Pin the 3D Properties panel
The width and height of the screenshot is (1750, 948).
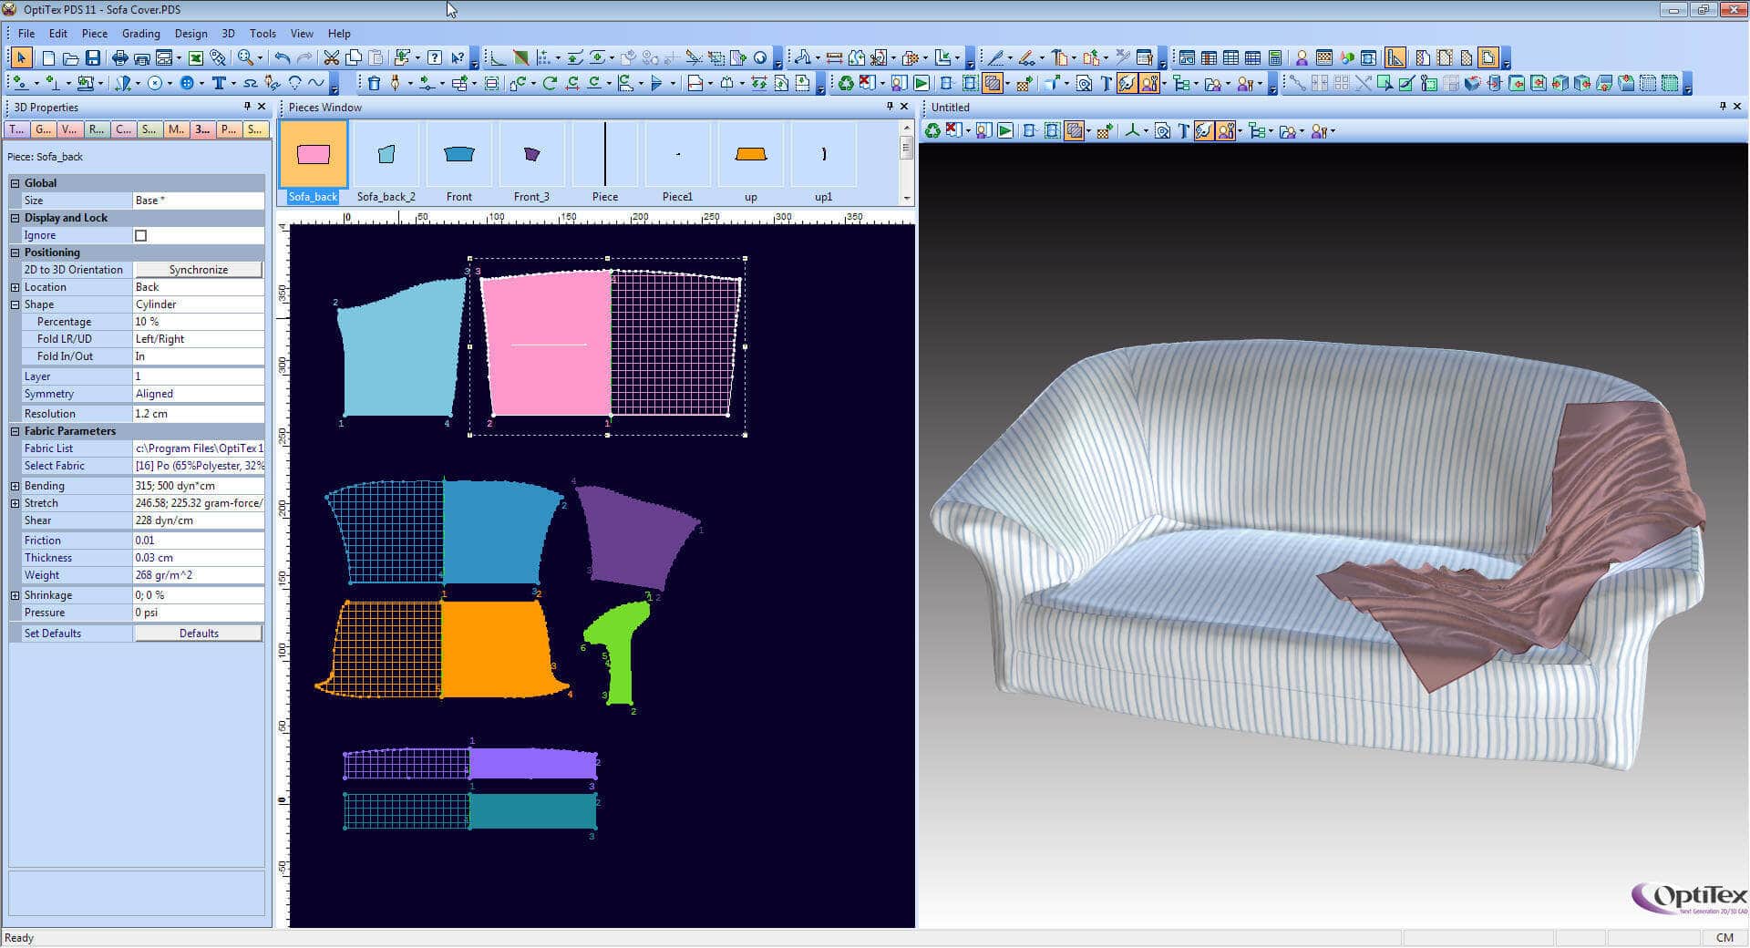click(246, 107)
